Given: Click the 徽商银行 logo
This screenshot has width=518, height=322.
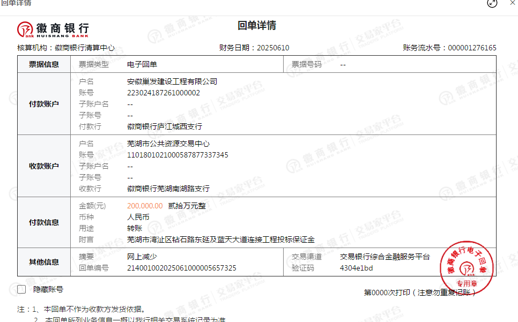Looking at the screenshot, I should click(53, 29).
